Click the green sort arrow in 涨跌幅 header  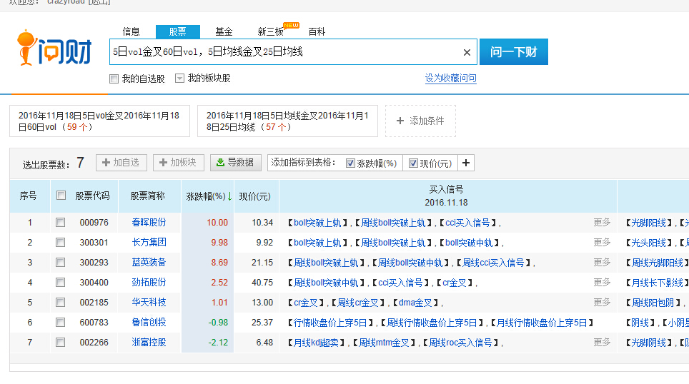pyautogui.click(x=229, y=196)
